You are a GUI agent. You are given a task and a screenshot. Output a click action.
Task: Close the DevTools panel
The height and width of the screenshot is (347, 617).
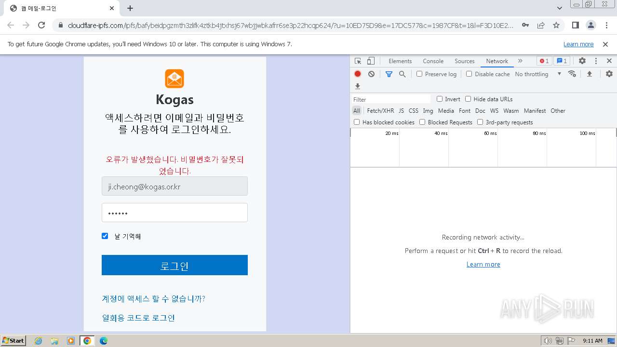(609, 61)
